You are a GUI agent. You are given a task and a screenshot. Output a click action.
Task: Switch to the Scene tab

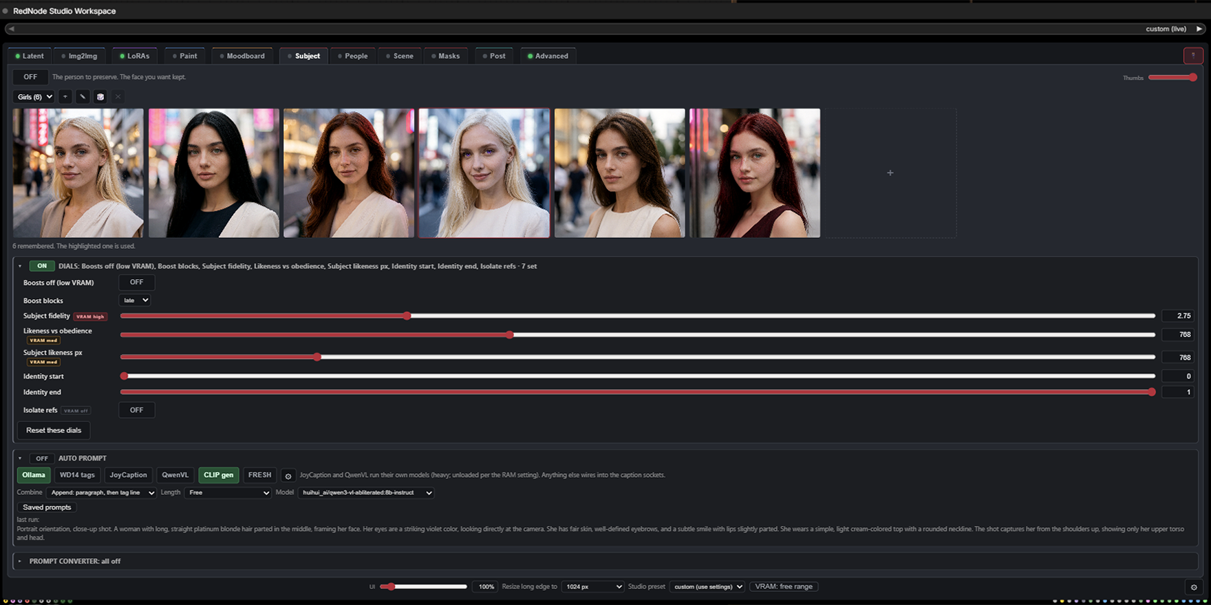(400, 56)
